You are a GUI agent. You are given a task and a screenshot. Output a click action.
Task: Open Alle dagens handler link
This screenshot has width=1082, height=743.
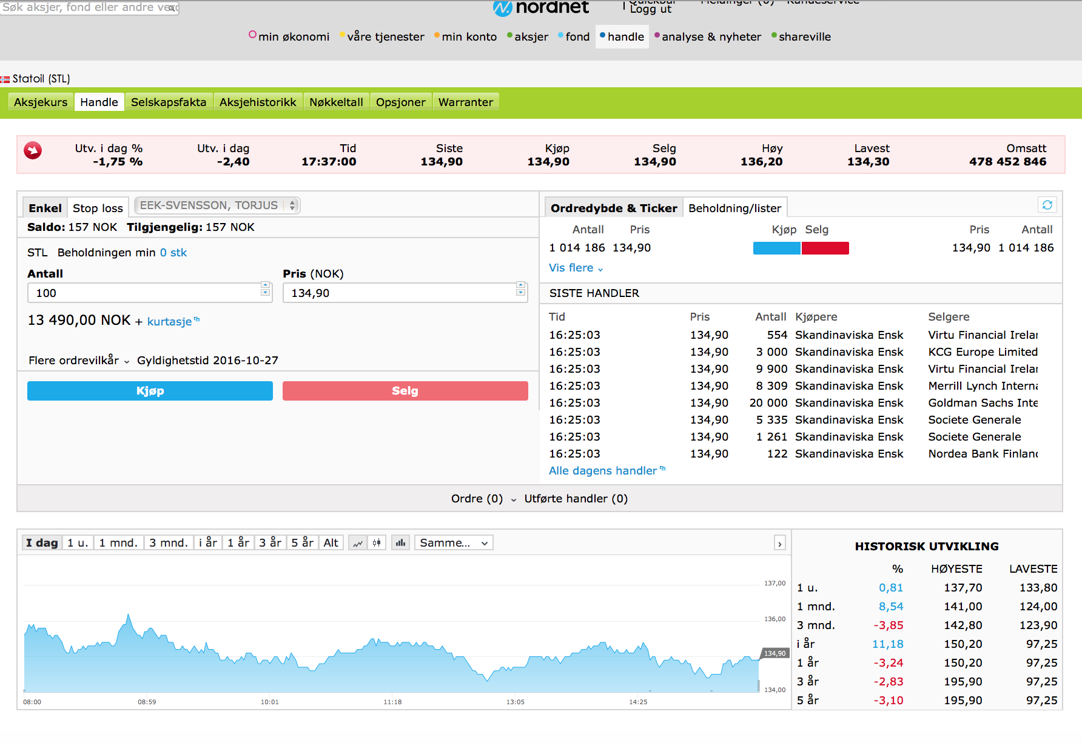(607, 470)
